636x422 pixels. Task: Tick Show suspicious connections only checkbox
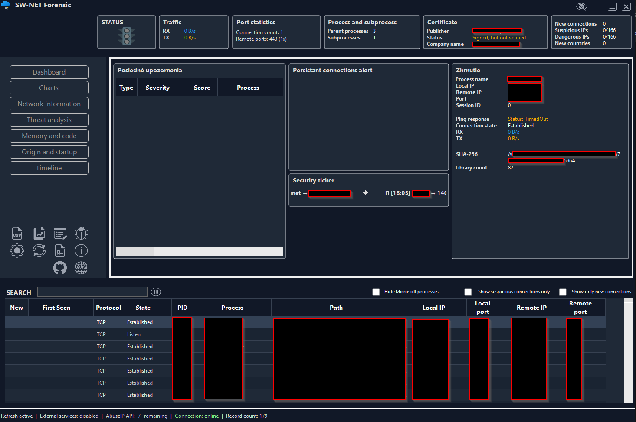tap(468, 292)
